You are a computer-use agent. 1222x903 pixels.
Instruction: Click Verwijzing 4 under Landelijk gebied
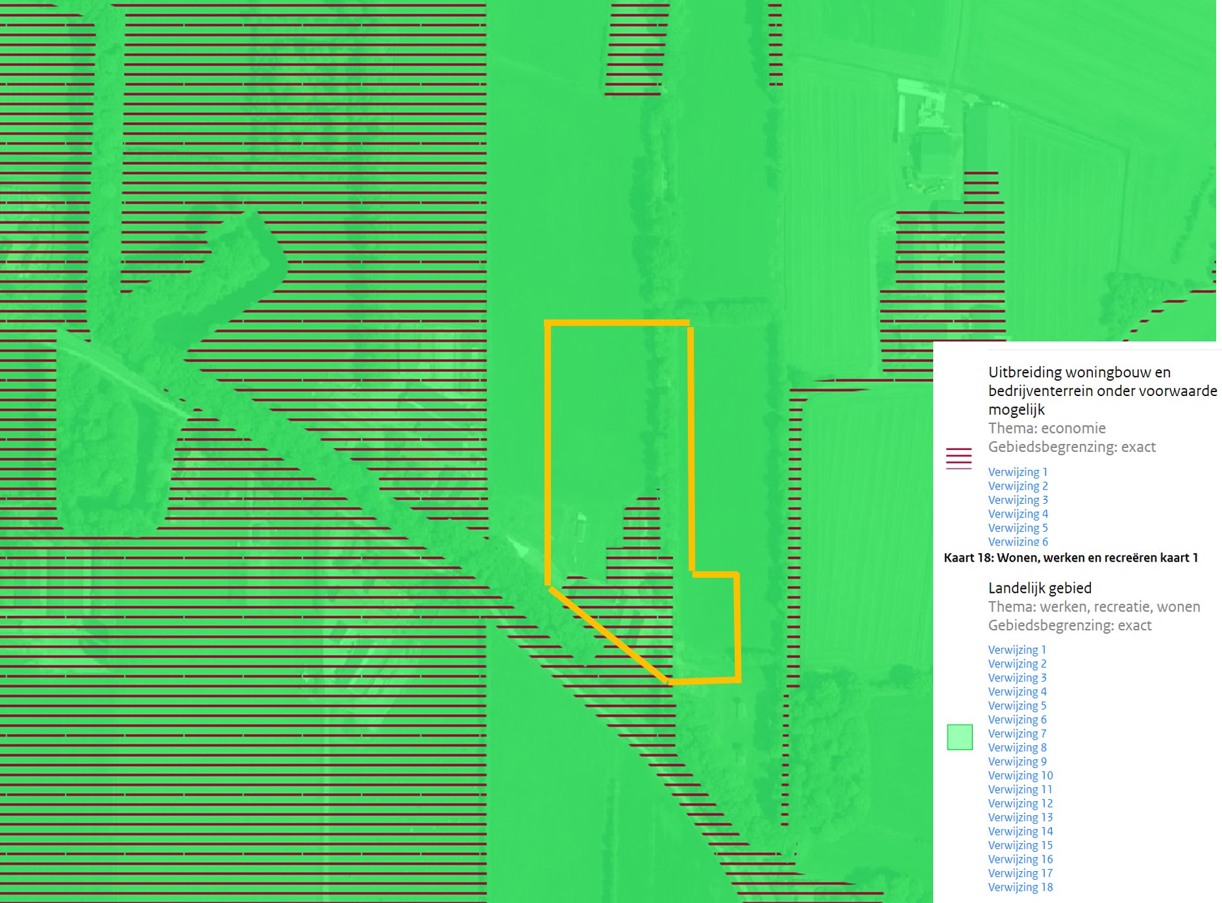(x=1017, y=692)
